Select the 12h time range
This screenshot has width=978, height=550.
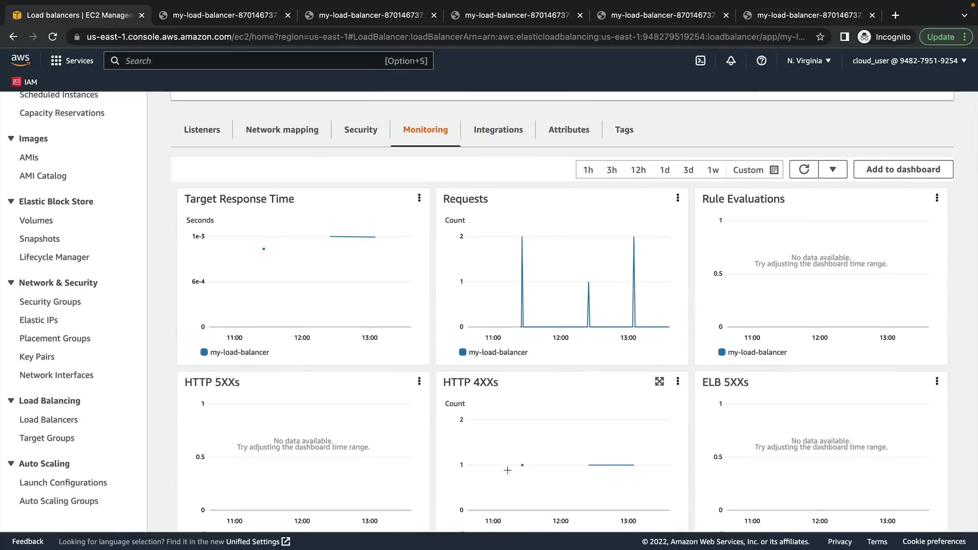[x=638, y=170]
